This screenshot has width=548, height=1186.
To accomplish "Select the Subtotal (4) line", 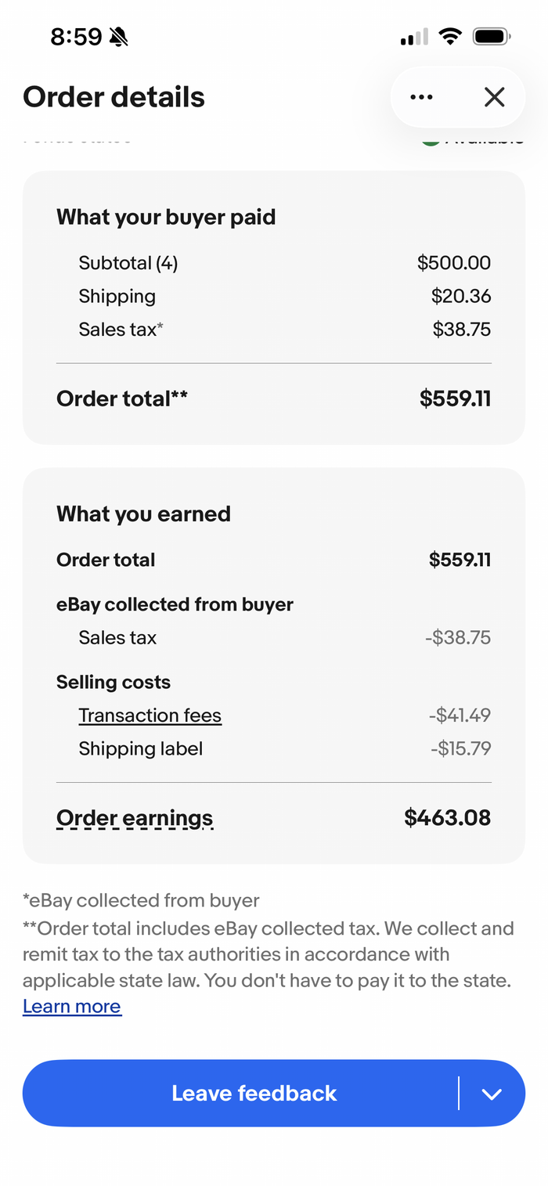I will (128, 263).
